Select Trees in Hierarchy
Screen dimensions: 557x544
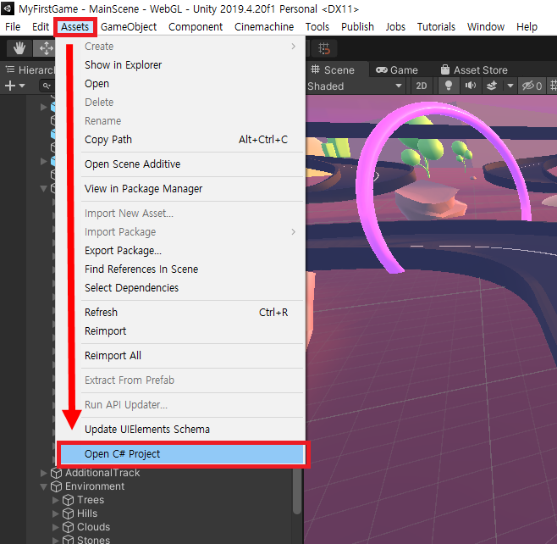point(91,500)
